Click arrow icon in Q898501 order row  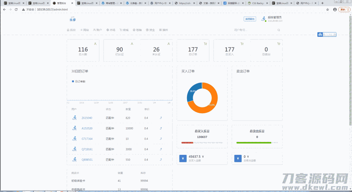tap(161, 160)
